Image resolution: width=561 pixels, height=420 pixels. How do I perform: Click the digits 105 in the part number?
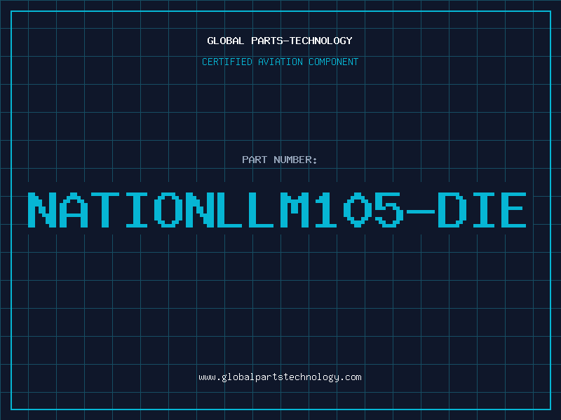pos(359,210)
